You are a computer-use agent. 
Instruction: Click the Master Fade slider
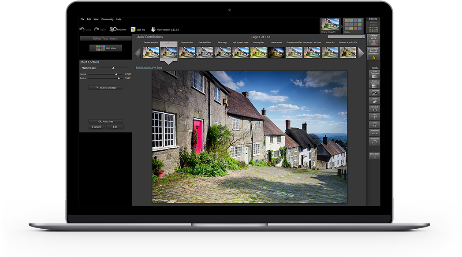point(113,68)
